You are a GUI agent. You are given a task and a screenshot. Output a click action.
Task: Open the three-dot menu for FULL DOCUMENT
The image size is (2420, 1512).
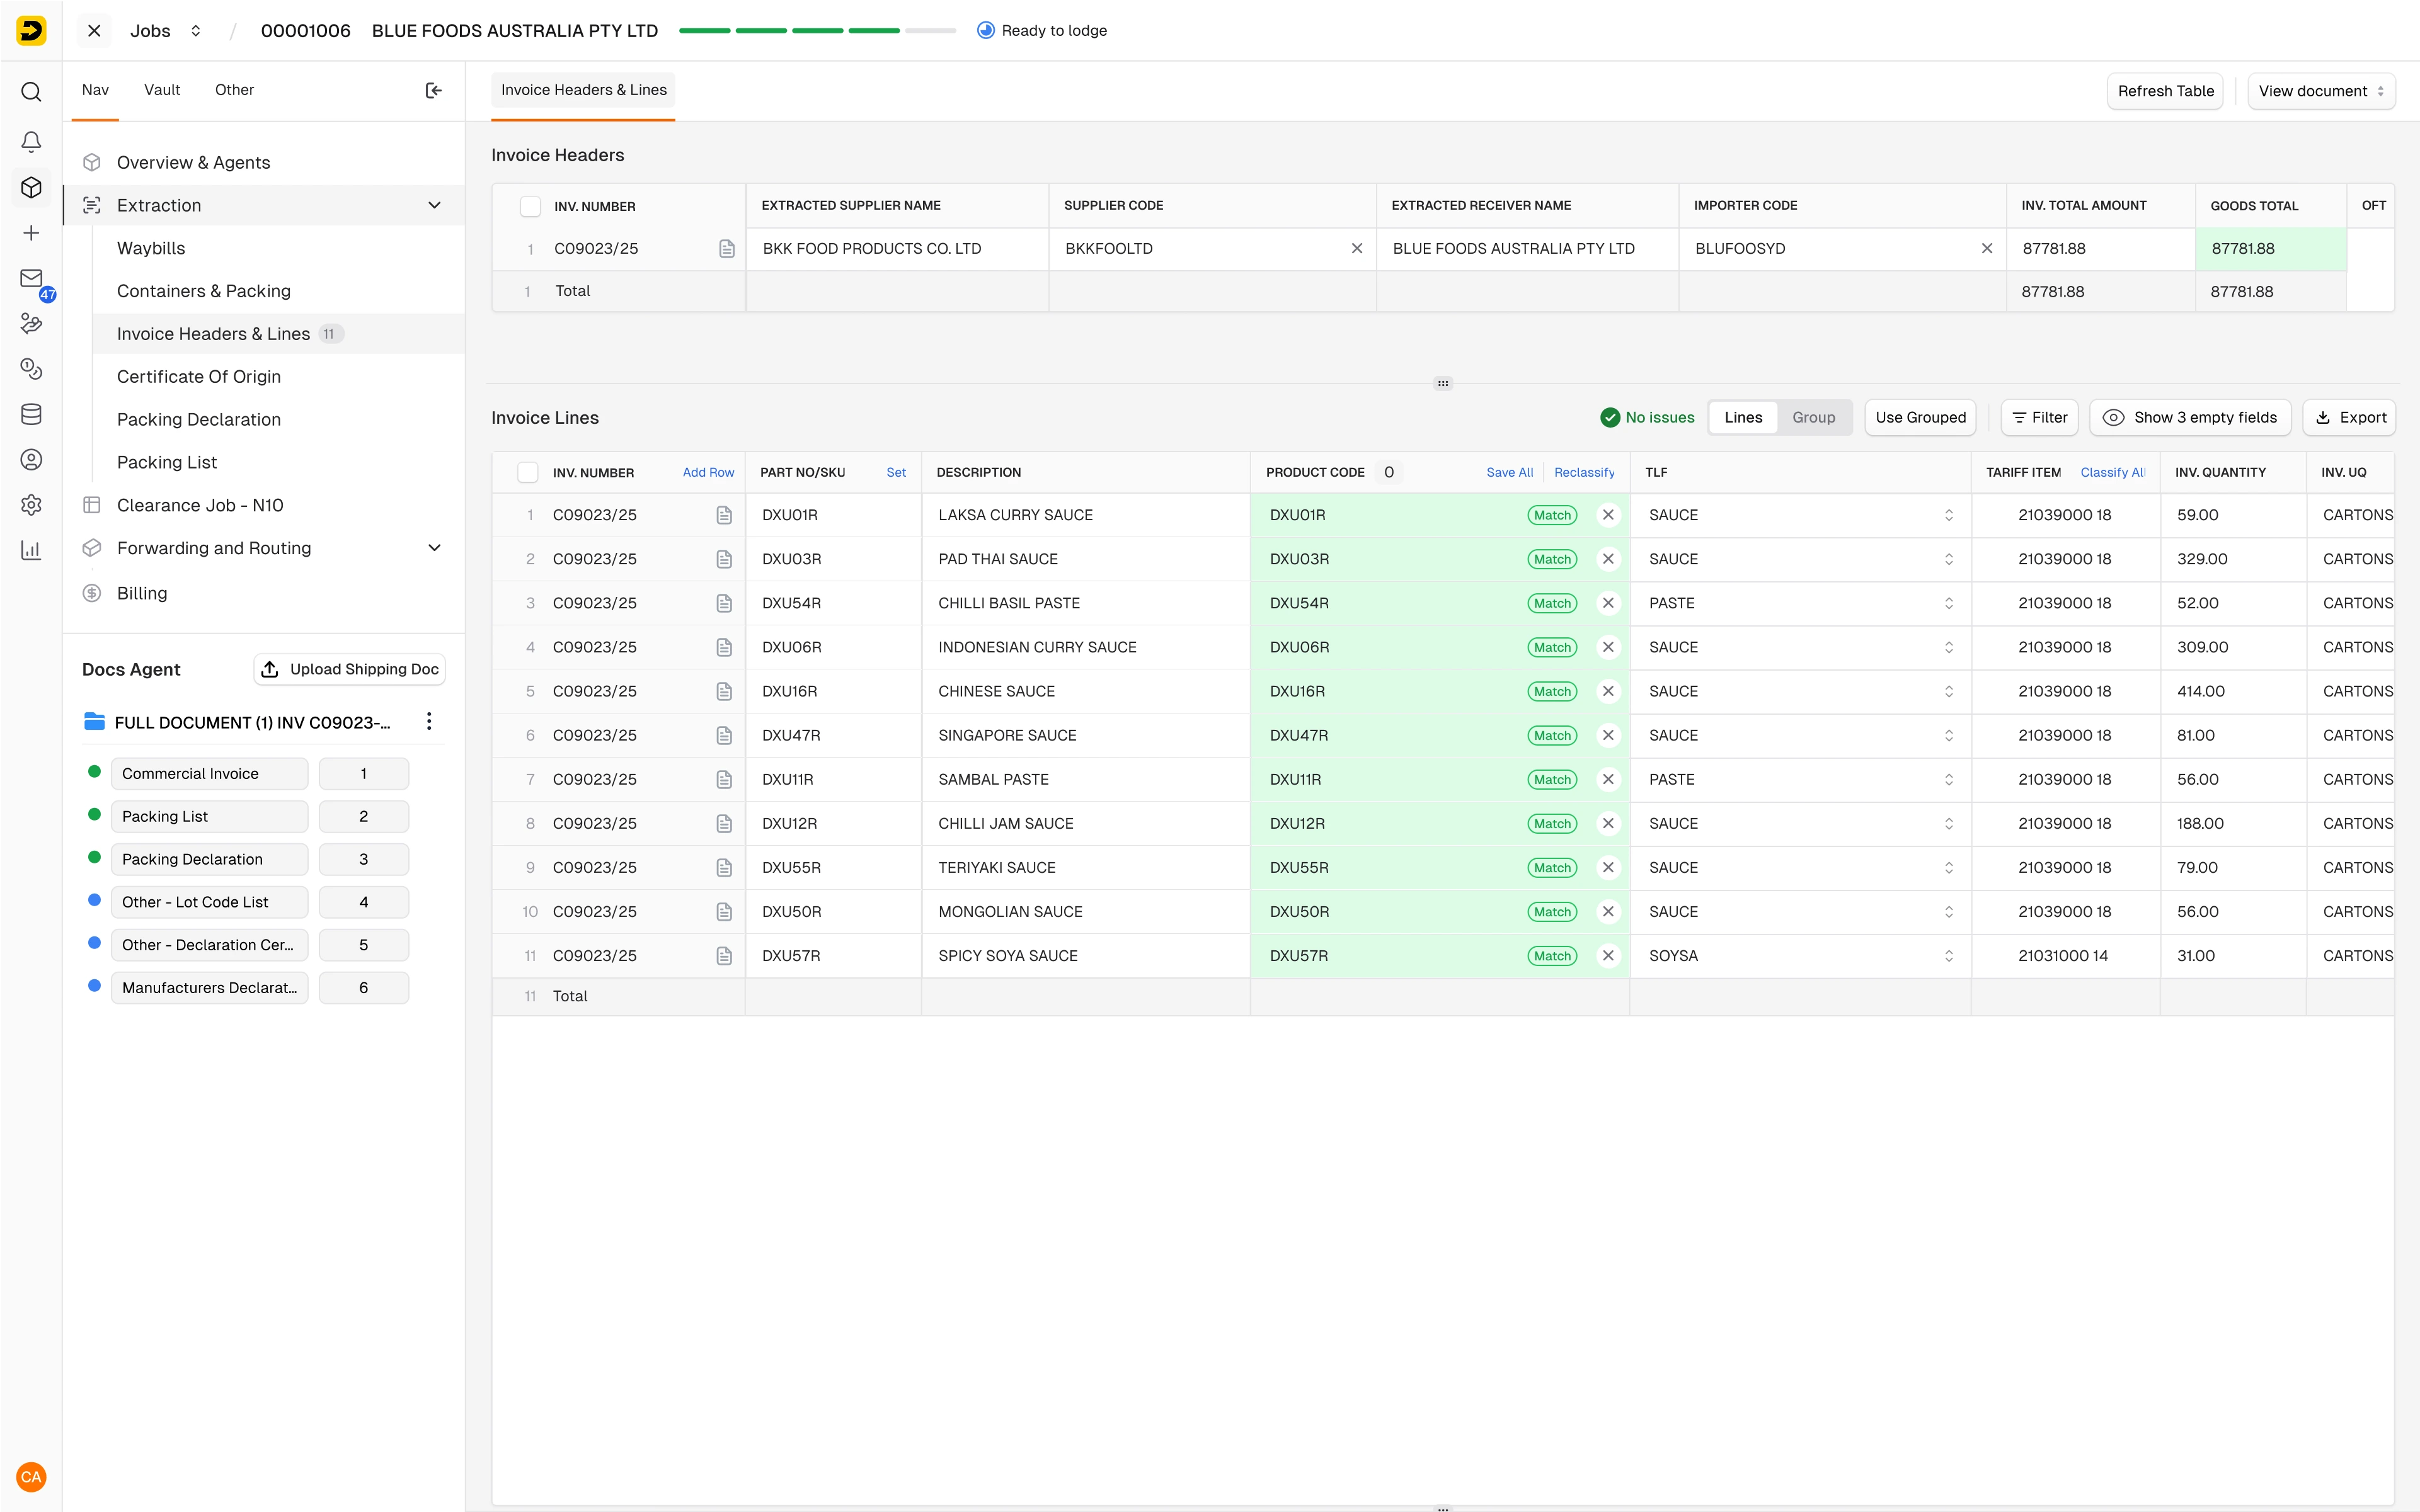click(429, 722)
